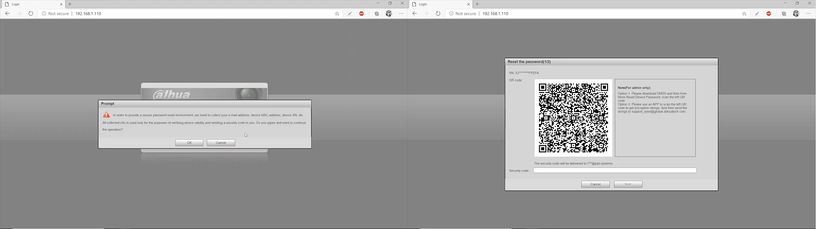This screenshot has height=229, width=817.
Task: Open the profile avatar in right browser
Action: (796, 14)
